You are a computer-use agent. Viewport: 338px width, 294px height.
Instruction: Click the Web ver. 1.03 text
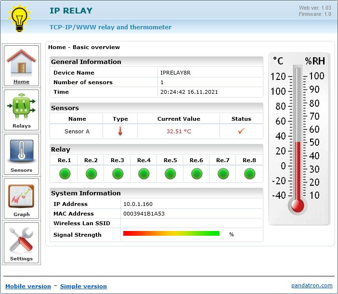click(315, 8)
